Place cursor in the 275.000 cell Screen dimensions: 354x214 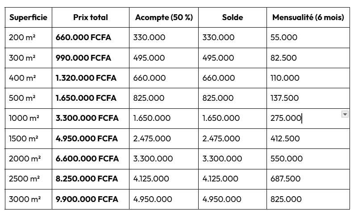tap(308, 119)
